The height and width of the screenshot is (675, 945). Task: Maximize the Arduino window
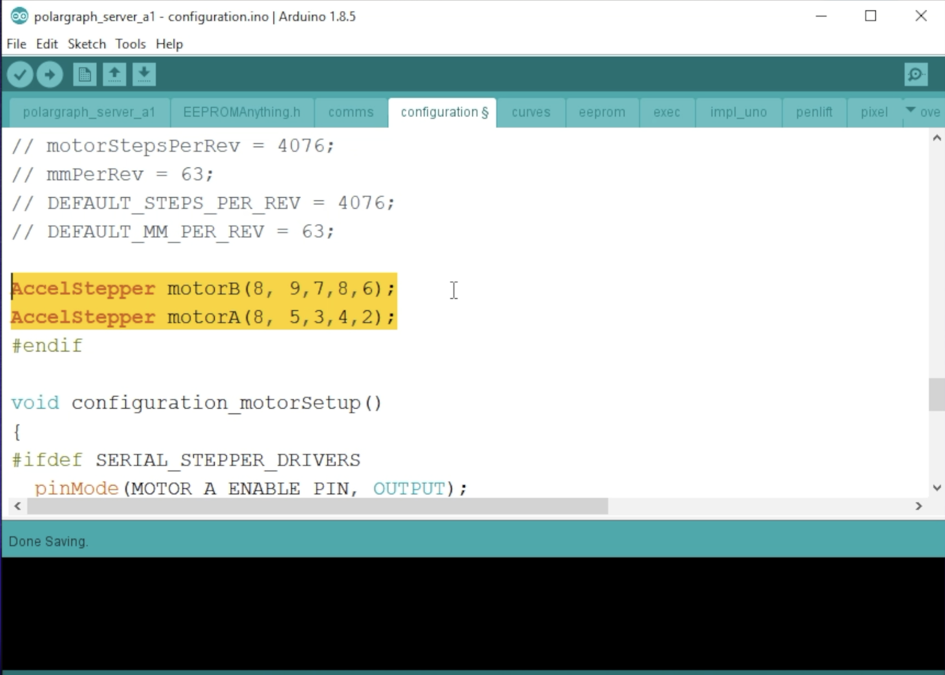(x=871, y=16)
